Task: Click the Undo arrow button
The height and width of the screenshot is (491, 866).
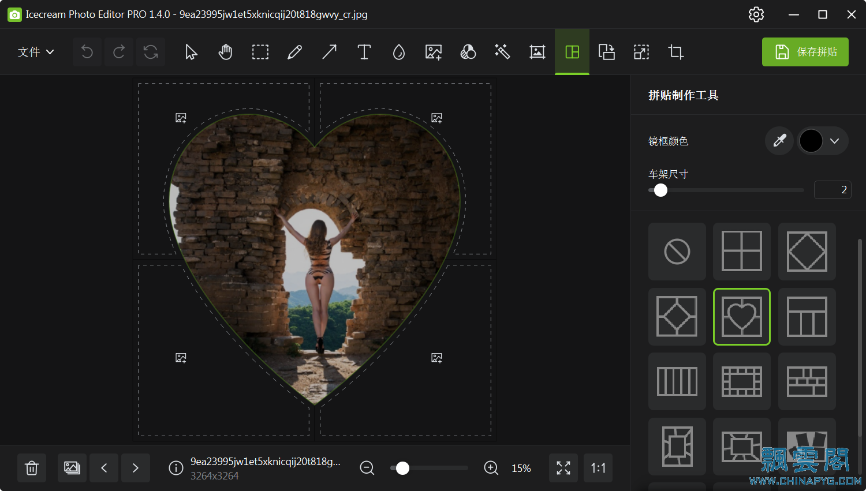Action: (87, 52)
